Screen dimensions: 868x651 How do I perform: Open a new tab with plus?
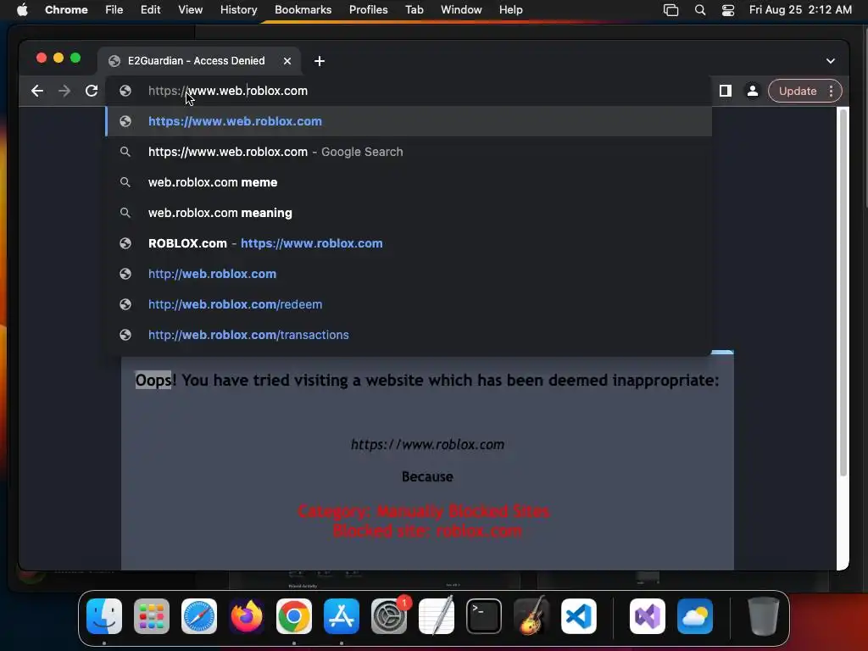320,61
